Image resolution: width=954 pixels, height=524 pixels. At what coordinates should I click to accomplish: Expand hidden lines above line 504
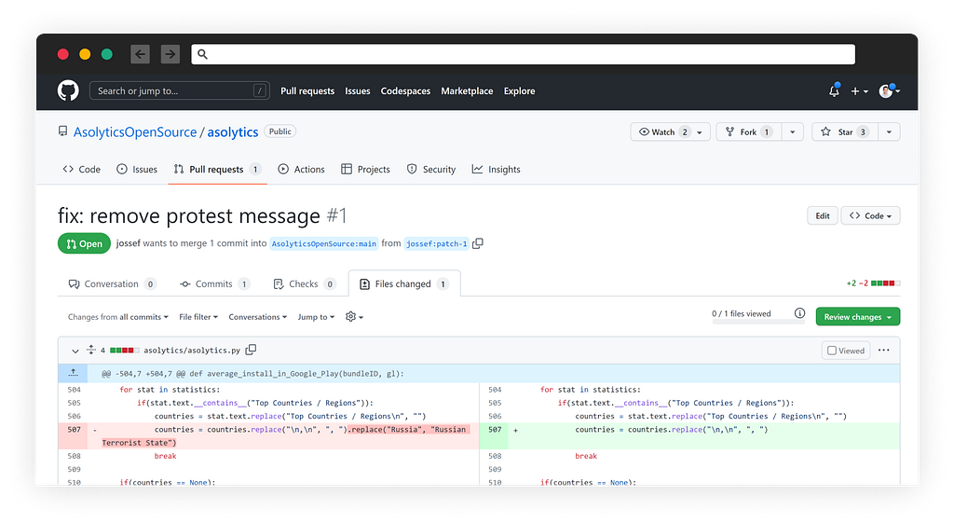73,373
